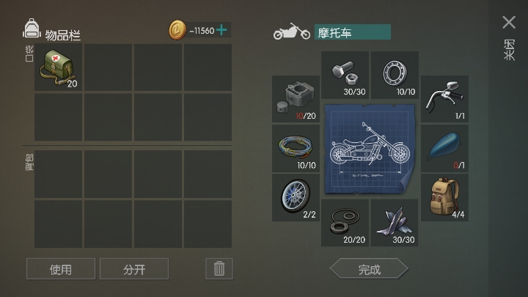Add coins with the plus button

[x=221, y=30]
